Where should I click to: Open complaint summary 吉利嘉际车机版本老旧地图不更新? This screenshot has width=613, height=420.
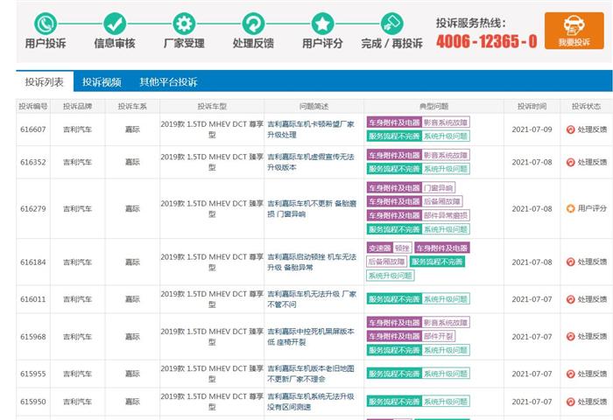pyautogui.click(x=311, y=374)
